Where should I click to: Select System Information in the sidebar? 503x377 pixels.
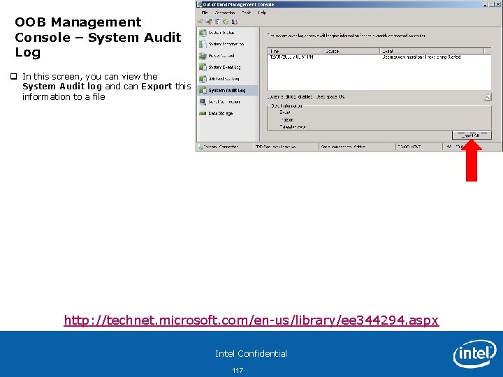click(x=228, y=44)
